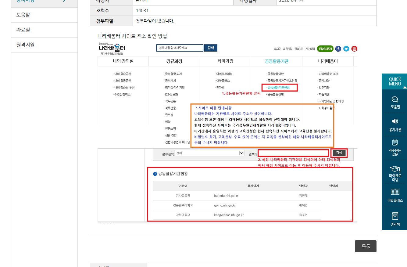Viewport: 407px width, 267px height.
Task: Click 공동활용신청 submenu item in guide image
Action: point(275,95)
